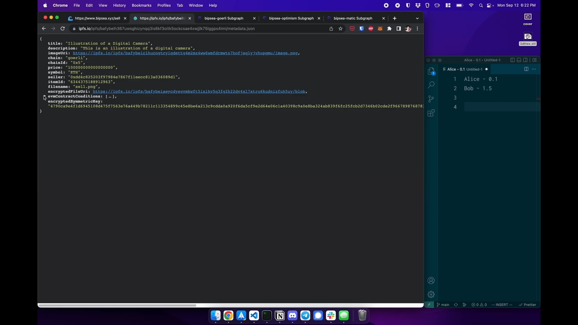Screen dimensions: 578x325
Task: Open Manage gear icon in VS Code
Action: pos(431,294)
